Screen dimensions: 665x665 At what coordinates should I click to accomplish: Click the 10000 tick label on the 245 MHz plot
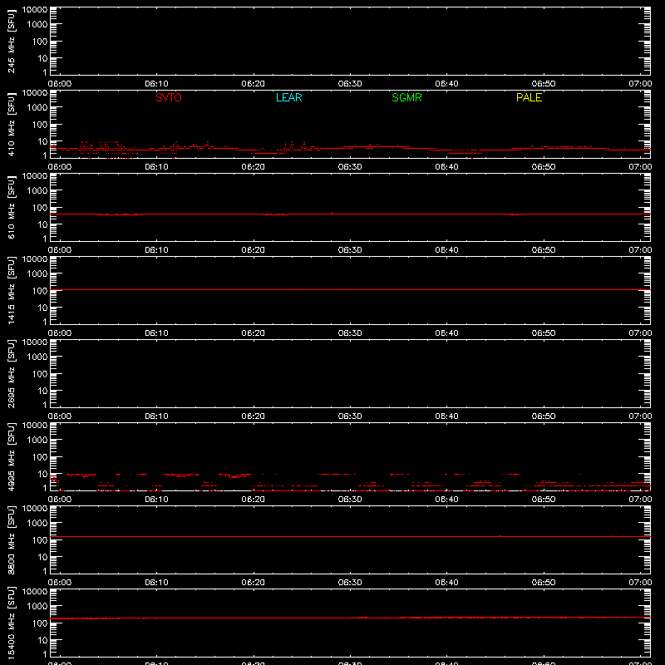35,10
